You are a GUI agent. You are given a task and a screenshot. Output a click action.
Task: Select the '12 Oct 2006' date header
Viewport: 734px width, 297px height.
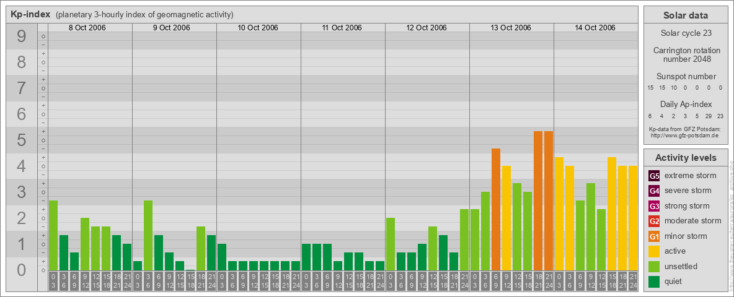click(x=427, y=28)
